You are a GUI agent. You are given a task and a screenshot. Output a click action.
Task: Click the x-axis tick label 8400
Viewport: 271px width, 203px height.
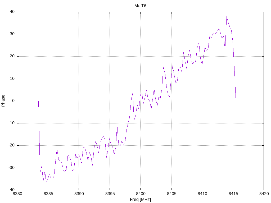[141, 194]
